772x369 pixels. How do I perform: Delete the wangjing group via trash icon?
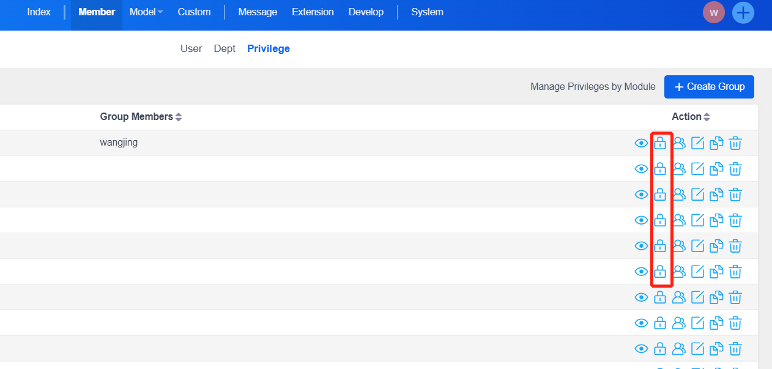pos(735,143)
